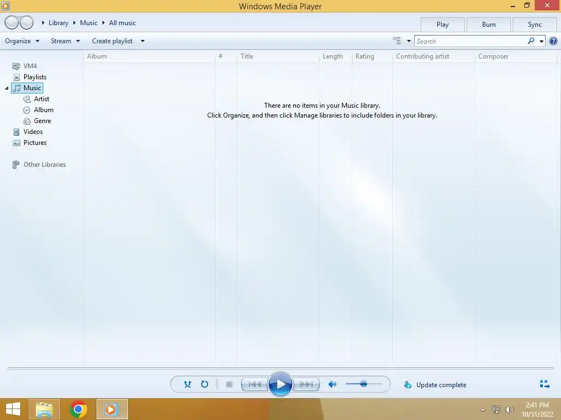This screenshot has width=561, height=420.
Task: Sort by the Length column header
Action: pos(335,56)
